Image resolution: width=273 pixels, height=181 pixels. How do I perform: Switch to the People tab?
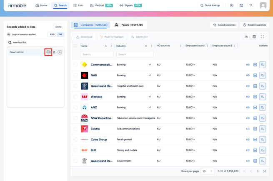(x=129, y=25)
